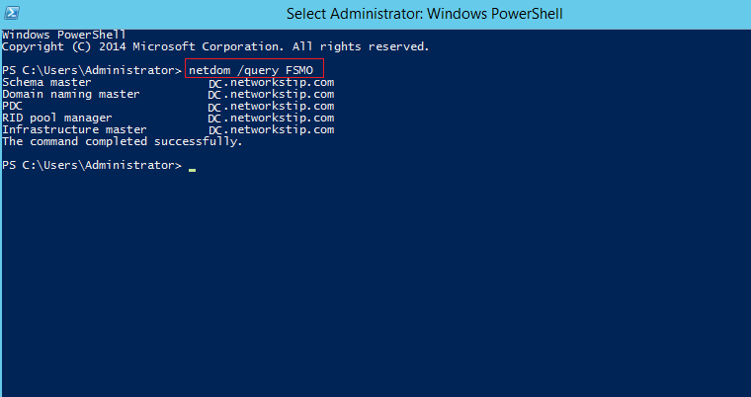The height and width of the screenshot is (397, 751).
Task: Click the underlined netdom /query FSMO command
Action: coord(251,71)
